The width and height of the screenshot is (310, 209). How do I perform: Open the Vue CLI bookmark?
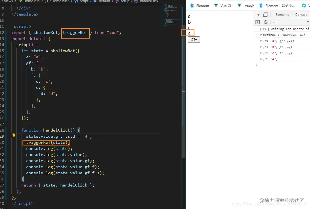224,6
